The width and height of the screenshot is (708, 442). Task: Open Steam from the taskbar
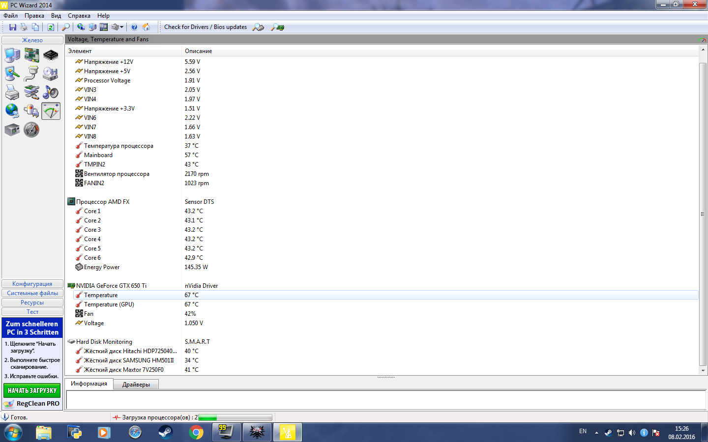[x=166, y=433]
